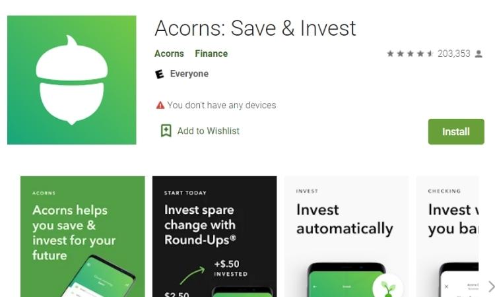Click the seedling icon on Invest screenshot

pyautogui.click(x=388, y=287)
